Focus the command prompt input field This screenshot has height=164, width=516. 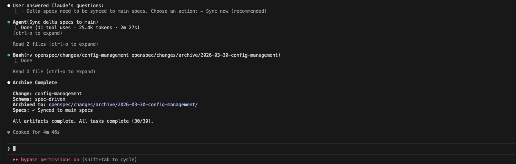[x=242, y=149]
